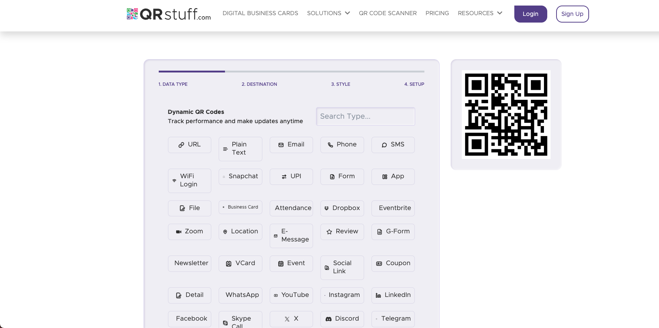Viewport: 659px width, 328px height.
Task: Choose the E-Message envelope icon
Action: pos(276,236)
